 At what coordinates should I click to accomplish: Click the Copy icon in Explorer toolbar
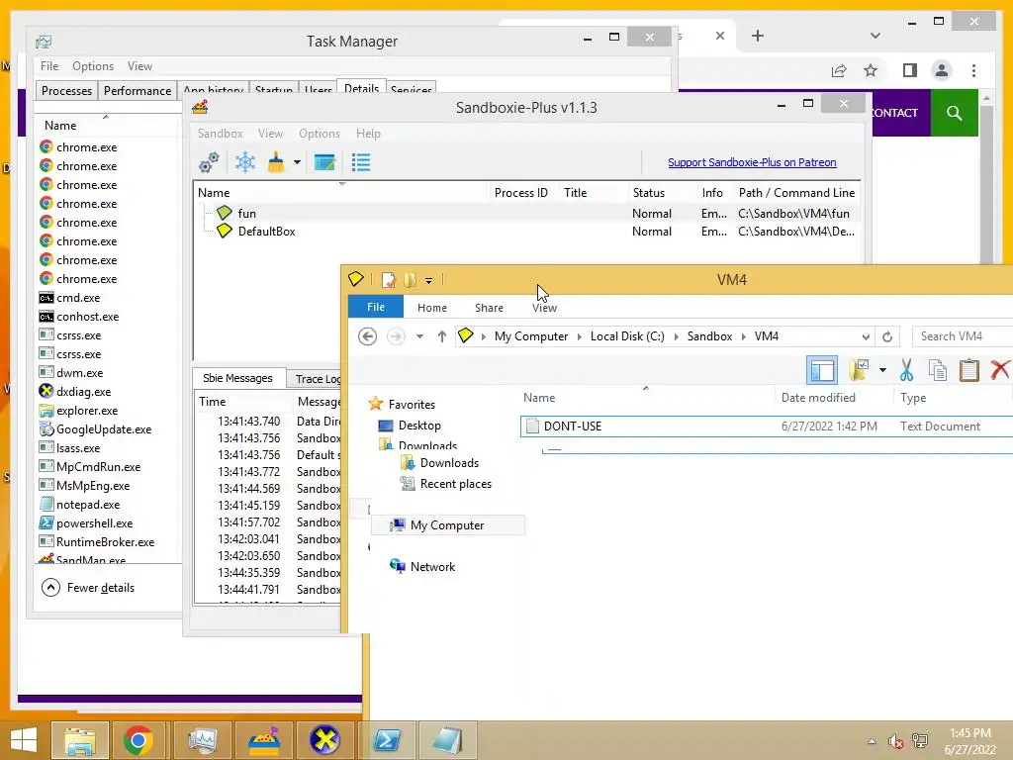tap(938, 370)
